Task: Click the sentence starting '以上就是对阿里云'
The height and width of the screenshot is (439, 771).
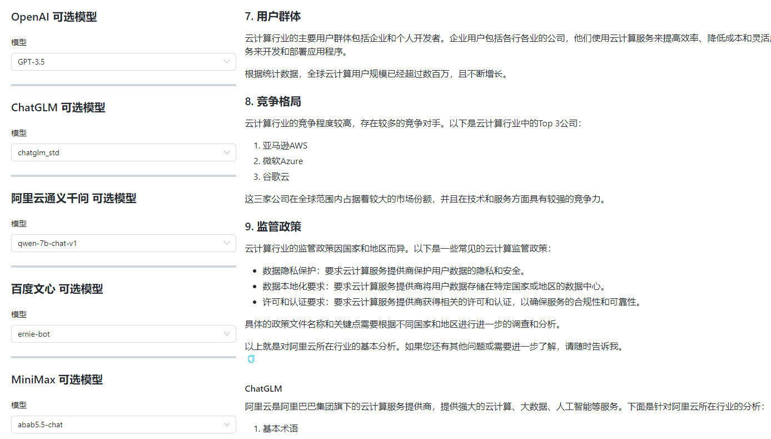Action: point(434,347)
